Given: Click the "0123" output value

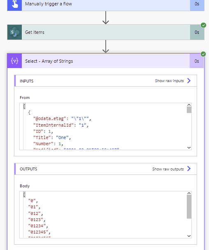Looking at the screenshot, I should coord(36,220).
